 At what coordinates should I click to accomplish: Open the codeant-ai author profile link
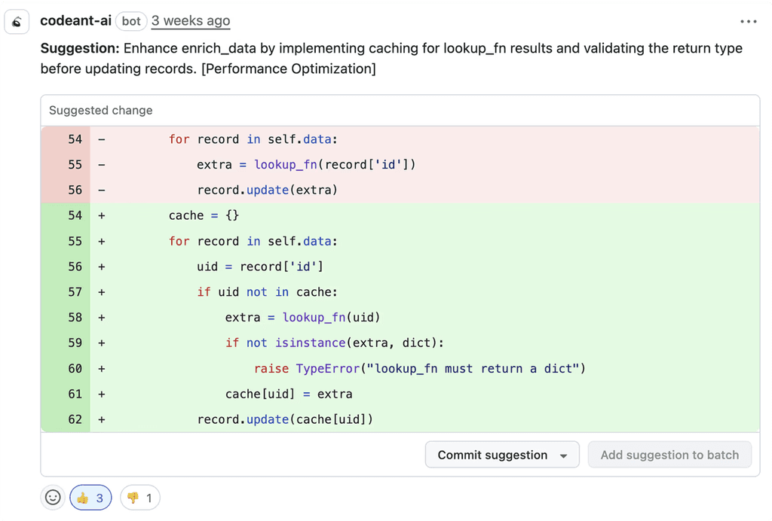point(75,21)
